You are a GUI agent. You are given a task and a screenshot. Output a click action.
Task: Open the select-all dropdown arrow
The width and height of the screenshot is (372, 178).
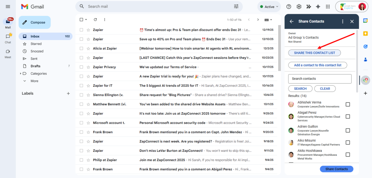coord(86,20)
